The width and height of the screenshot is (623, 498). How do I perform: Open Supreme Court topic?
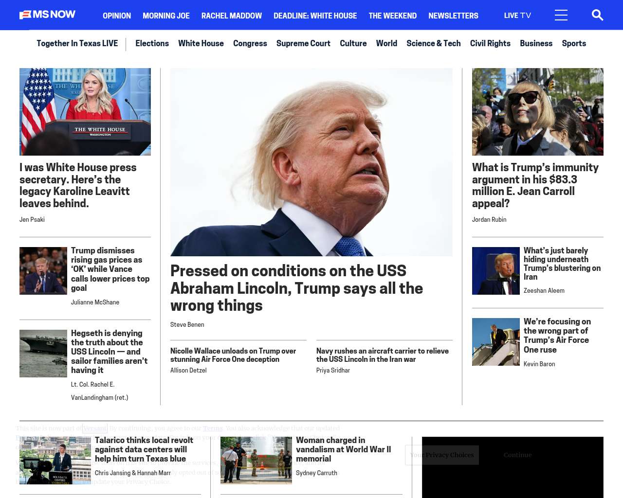click(x=303, y=43)
